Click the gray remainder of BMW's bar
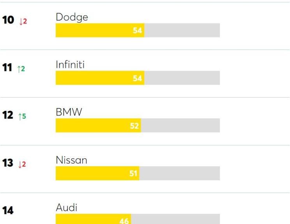The image size is (290, 224). tap(180, 125)
